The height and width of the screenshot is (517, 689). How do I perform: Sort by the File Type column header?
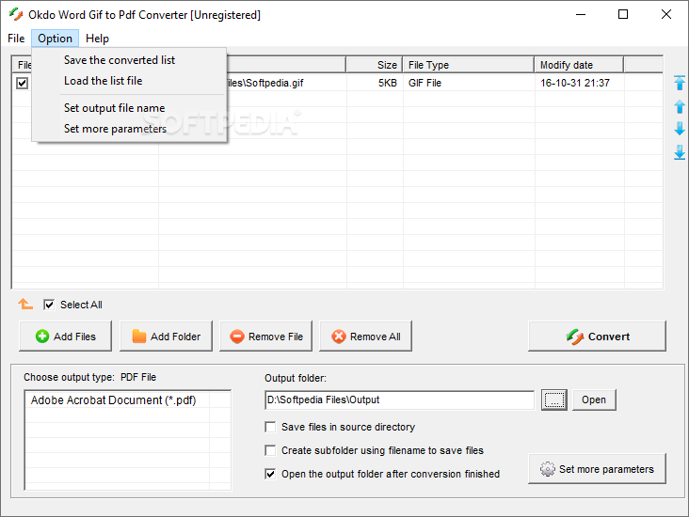[469, 65]
